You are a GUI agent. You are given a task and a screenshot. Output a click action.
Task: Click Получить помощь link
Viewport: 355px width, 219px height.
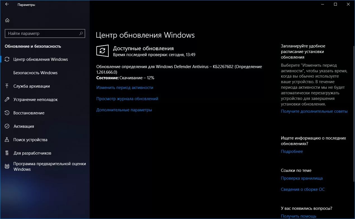click(x=299, y=216)
